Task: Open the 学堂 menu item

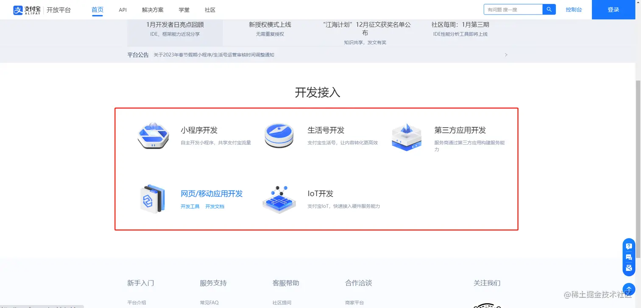Action: [184, 10]
